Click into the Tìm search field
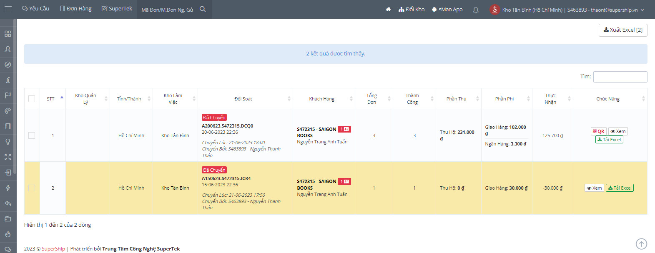The height and width of the screenshot is (253, 655). (x=620, y=77)
